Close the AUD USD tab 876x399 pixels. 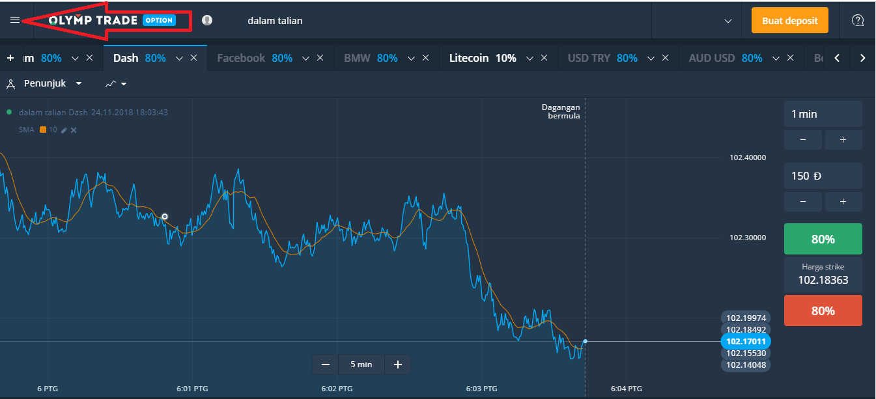click(x=790, y=58)
